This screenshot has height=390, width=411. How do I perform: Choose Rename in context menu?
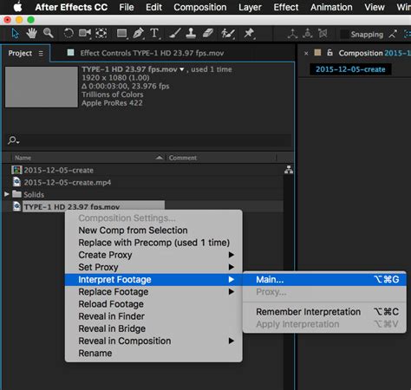pos(153,353)
